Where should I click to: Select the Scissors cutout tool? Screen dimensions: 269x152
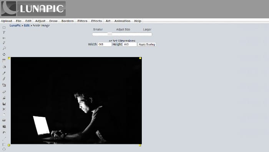4,38
